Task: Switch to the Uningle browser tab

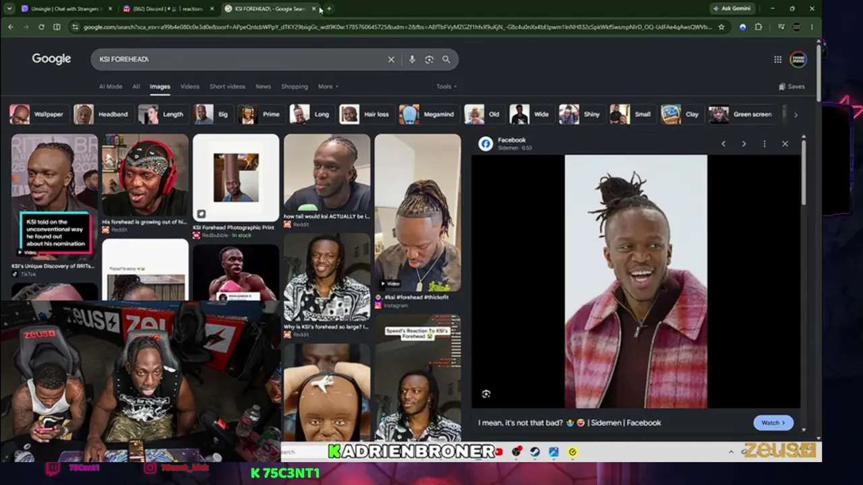Action: pyautogui.click(x=66, y=9)
